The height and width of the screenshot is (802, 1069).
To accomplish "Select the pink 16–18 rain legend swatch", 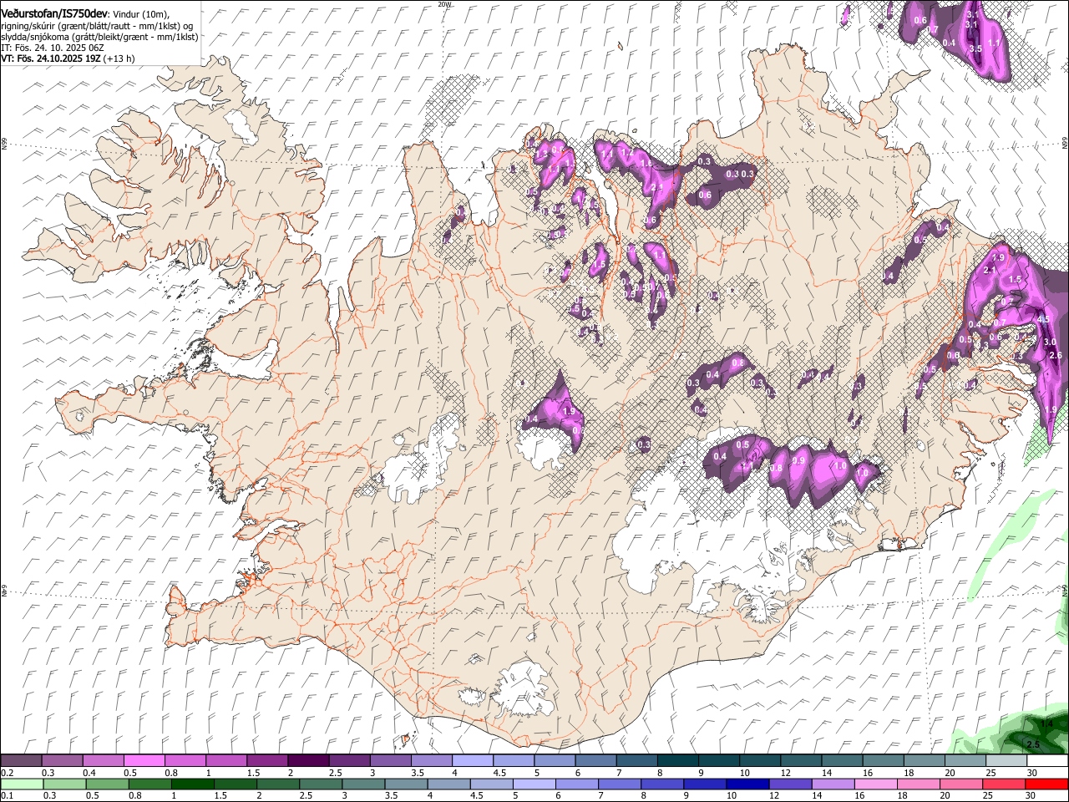I will [876, 784].
